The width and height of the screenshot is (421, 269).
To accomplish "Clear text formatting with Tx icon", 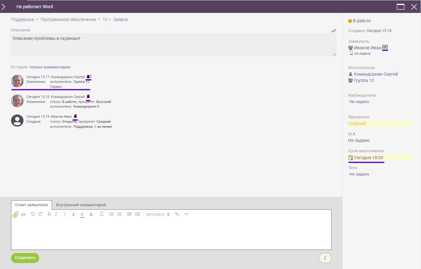I will coord(101,214).
